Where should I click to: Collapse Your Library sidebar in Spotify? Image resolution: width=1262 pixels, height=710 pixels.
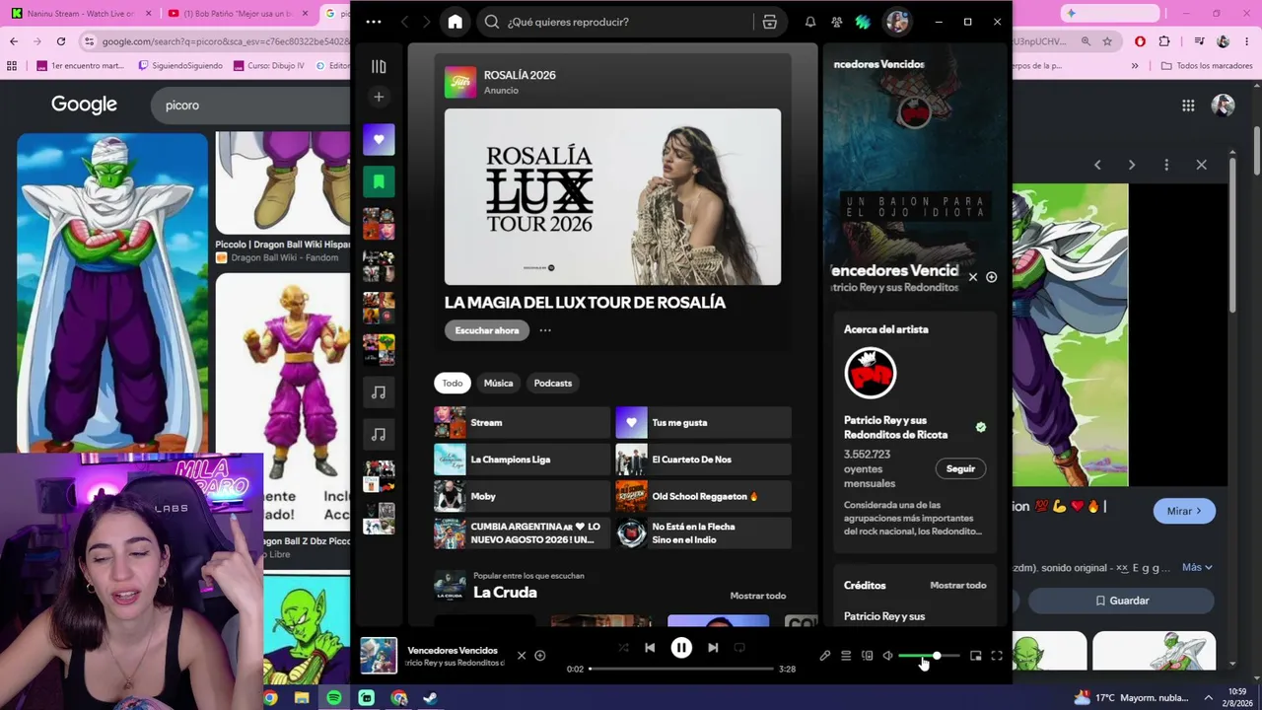click(x=379, y=66)
